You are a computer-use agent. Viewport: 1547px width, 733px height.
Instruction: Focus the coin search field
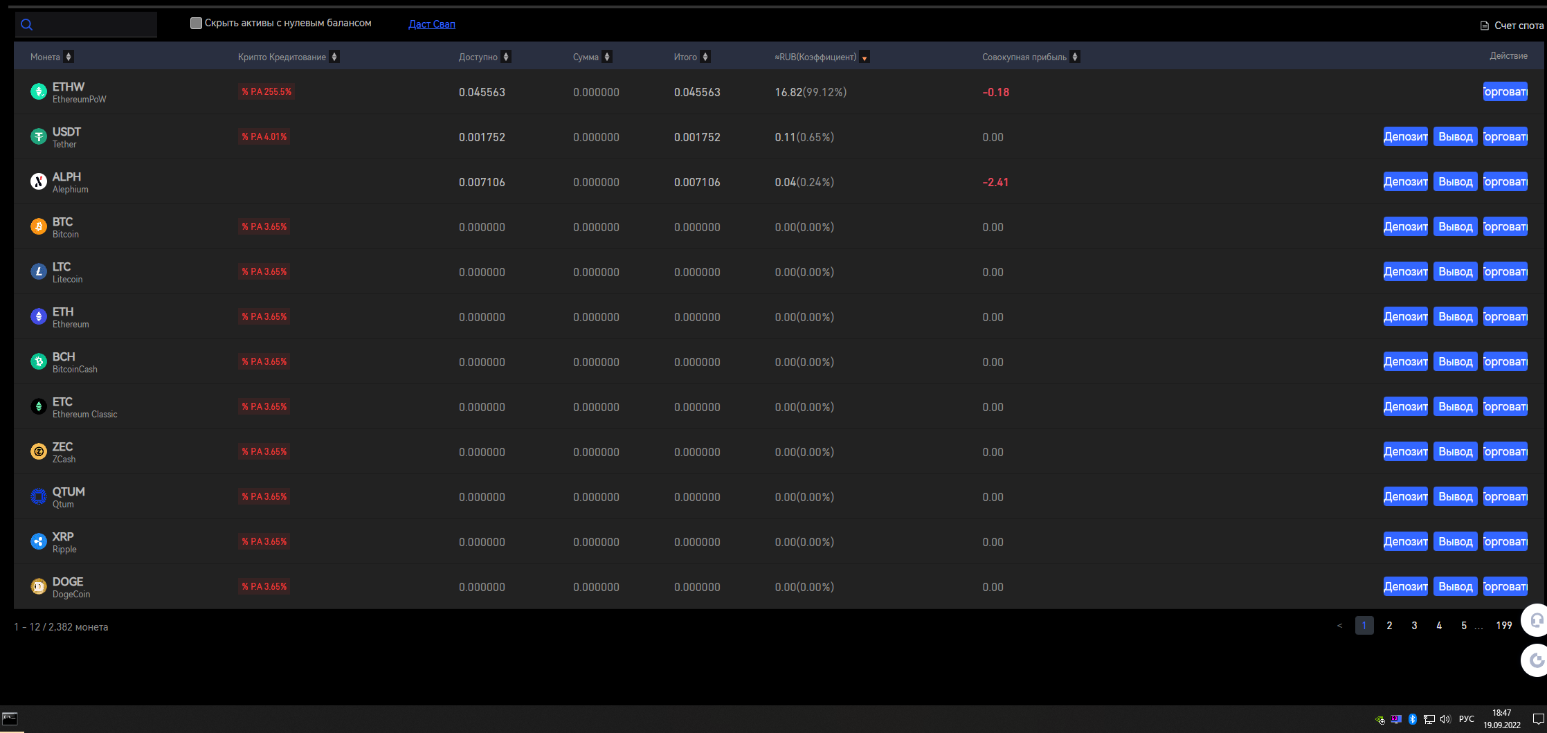tap(87, 24)
